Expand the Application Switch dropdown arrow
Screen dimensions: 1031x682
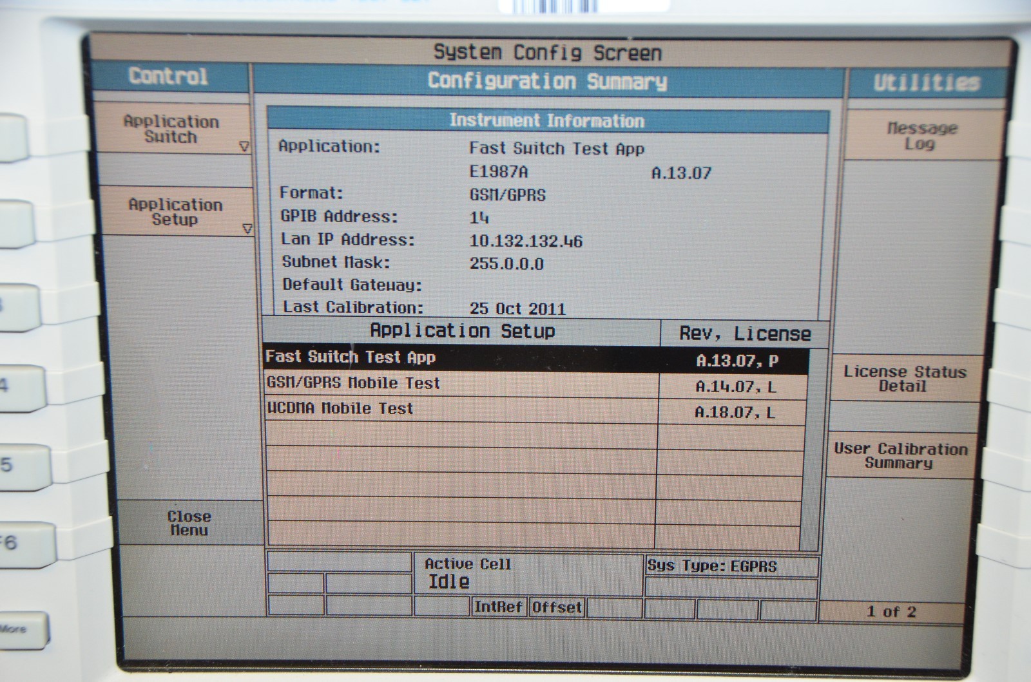(x=244, y=147)
